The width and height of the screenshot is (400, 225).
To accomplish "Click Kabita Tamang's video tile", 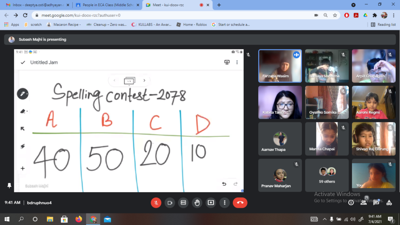I will pos(280,102).
